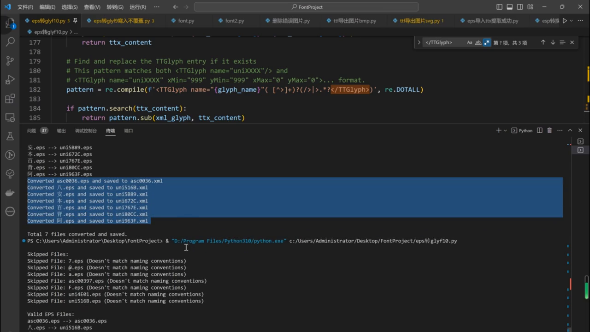This screenshot has height=332, width=590.
Task: Maximize the terminal panel with the chevron
Action: pos(570,130)
